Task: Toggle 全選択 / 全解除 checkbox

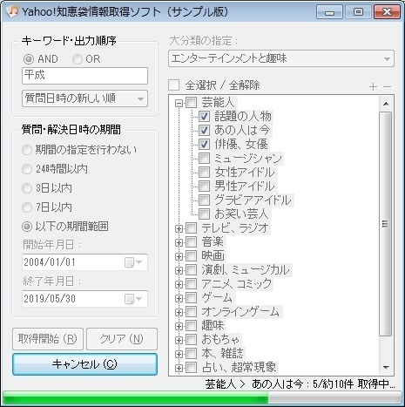Action: pyautogui.click(x=173, y=85)
